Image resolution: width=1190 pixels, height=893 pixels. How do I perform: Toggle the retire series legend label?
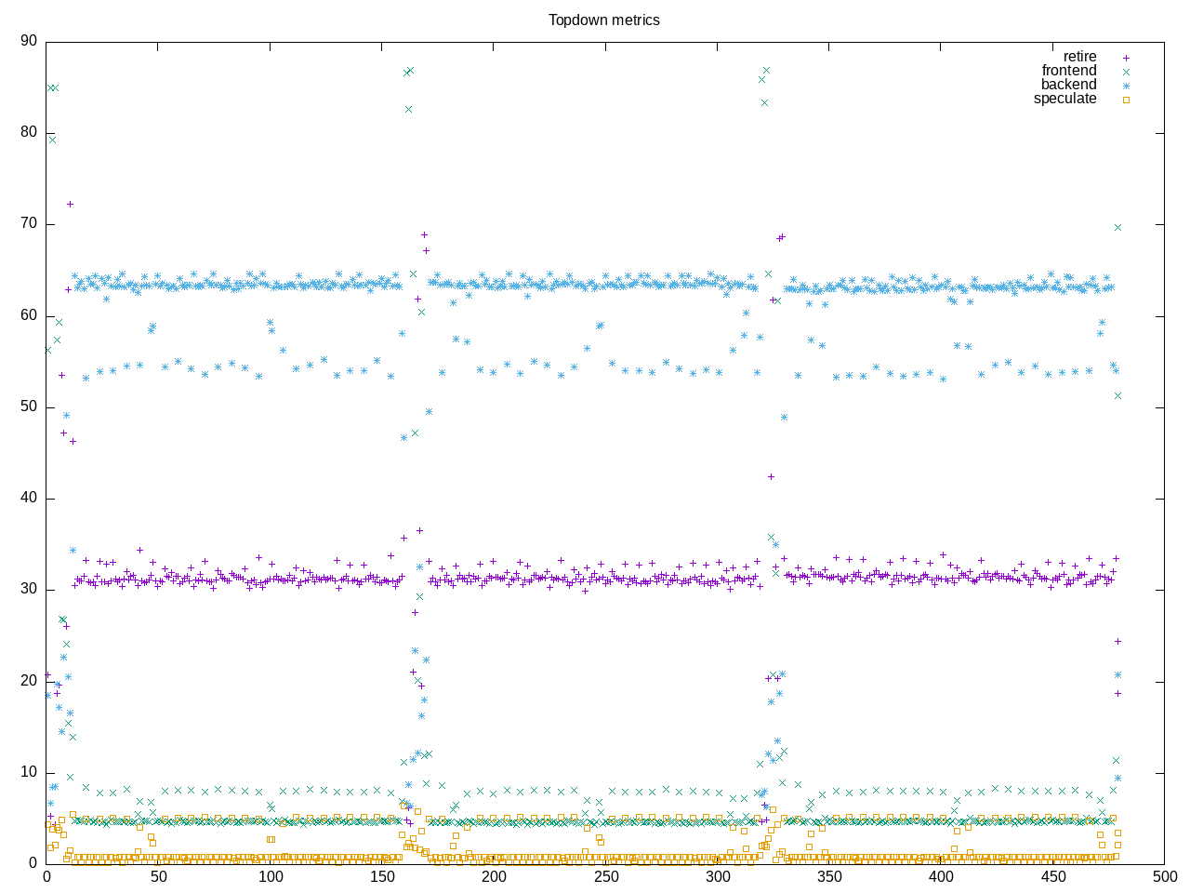click(1079, 57)
